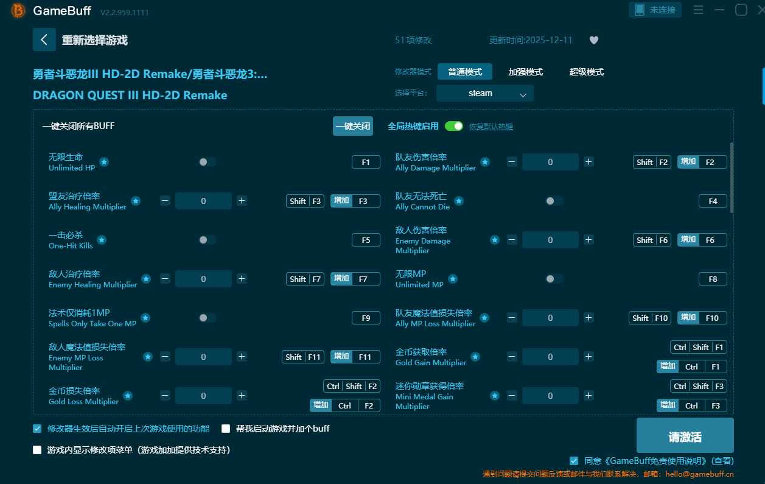This screenshot has width=765, height=484.
Task: Click the star icon next to Unlimited MP
Action: point(453,279)
